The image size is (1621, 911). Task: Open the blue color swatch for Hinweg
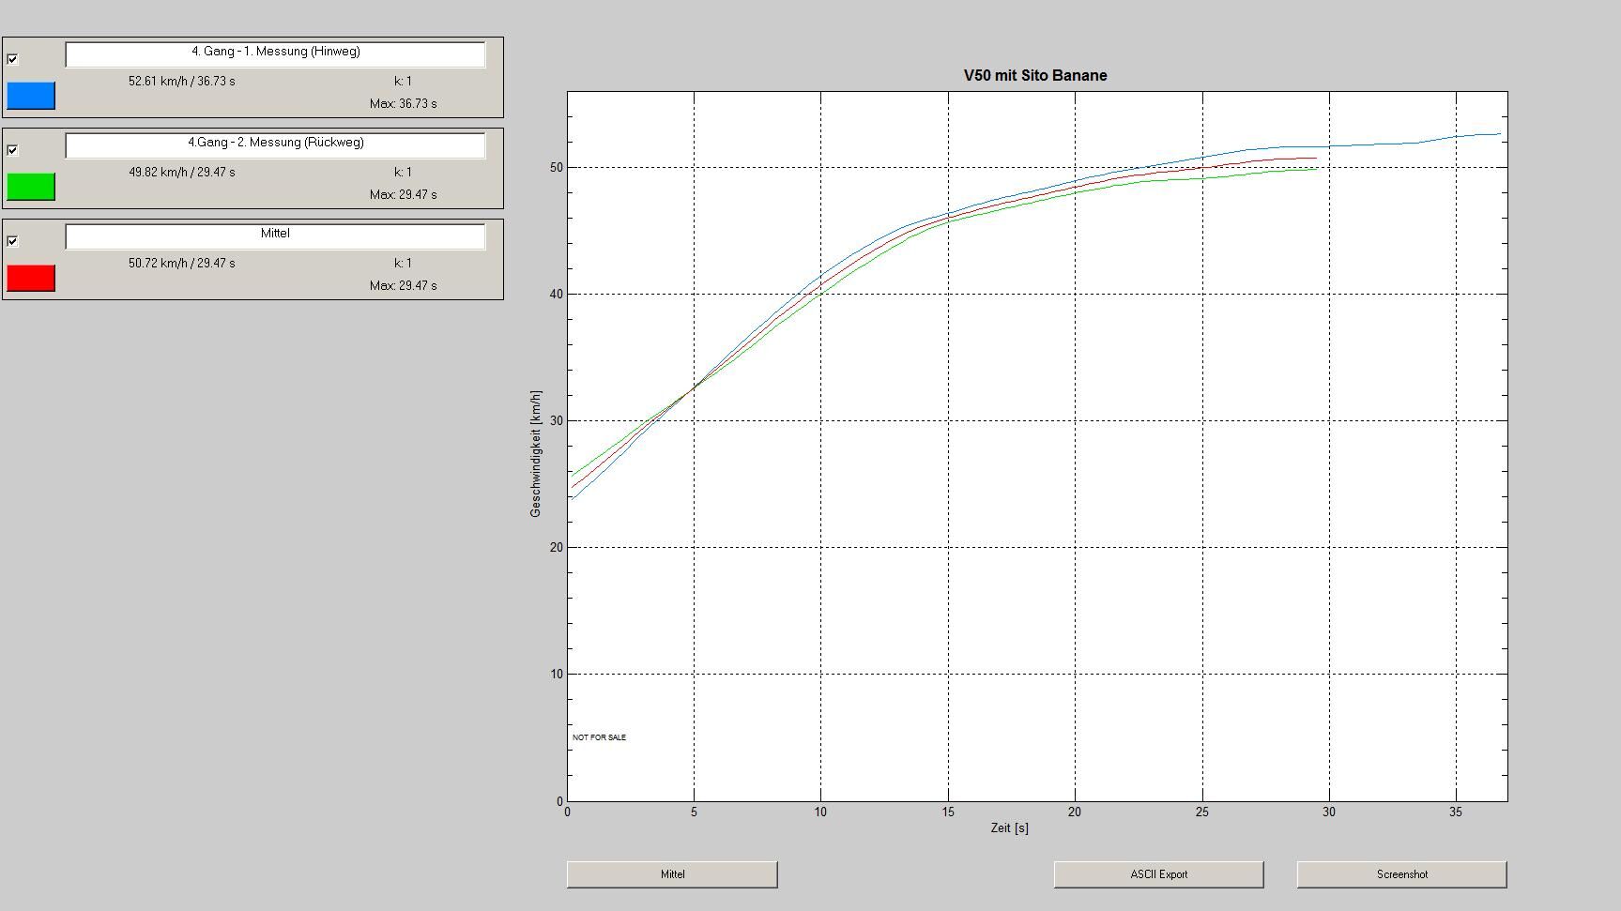31,96
